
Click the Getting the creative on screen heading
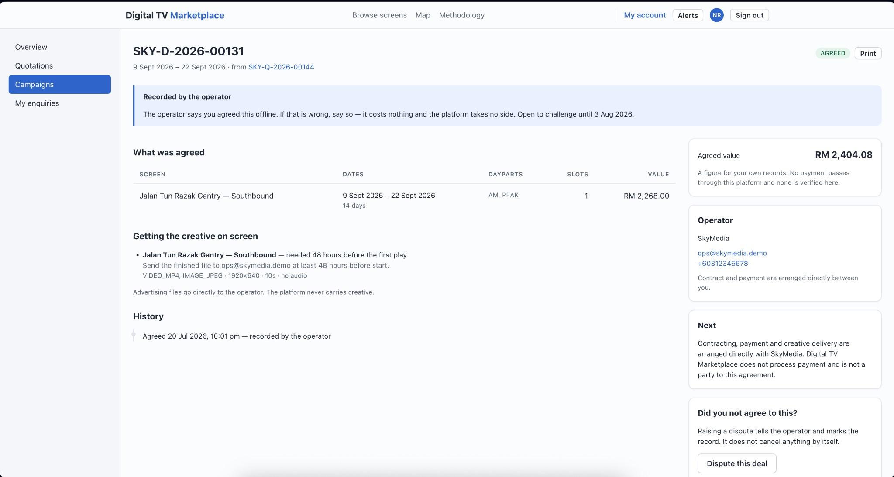click(196, 236)
